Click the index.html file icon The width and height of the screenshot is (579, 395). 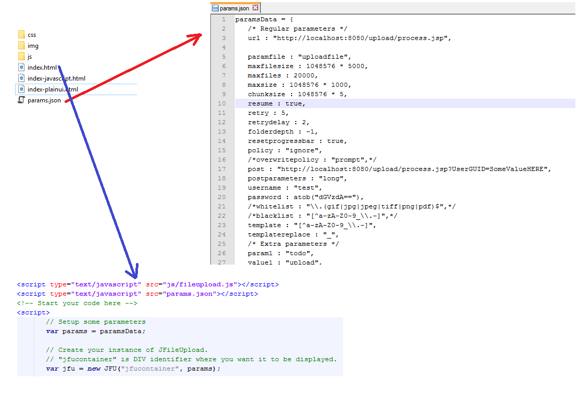[21, 68]
